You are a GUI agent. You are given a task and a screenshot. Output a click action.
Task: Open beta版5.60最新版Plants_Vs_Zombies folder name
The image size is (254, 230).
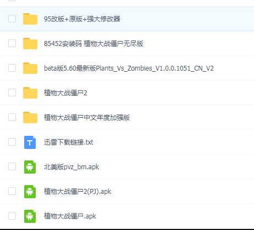(x=129, y=68)
